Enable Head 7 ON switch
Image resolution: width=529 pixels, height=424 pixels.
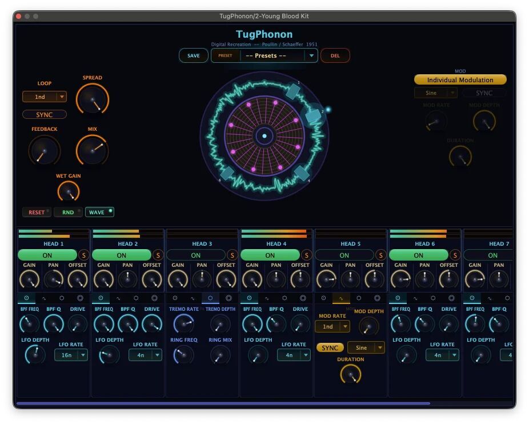tap(488, 255)
